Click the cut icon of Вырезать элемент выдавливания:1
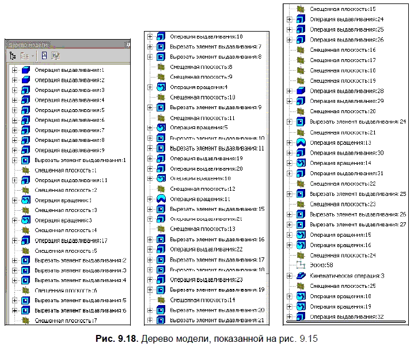 [x=25, y=160]
